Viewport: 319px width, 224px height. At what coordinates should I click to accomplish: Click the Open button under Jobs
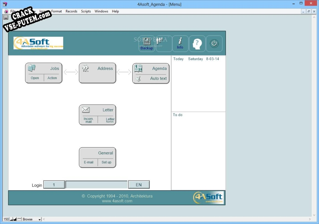pyautogui.click(x=35, y=78)
